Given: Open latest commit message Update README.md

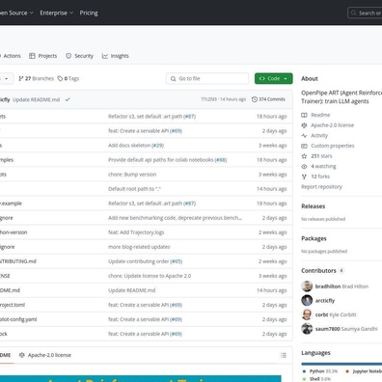Looking at the screenshot, I should (x=36, y=99).
